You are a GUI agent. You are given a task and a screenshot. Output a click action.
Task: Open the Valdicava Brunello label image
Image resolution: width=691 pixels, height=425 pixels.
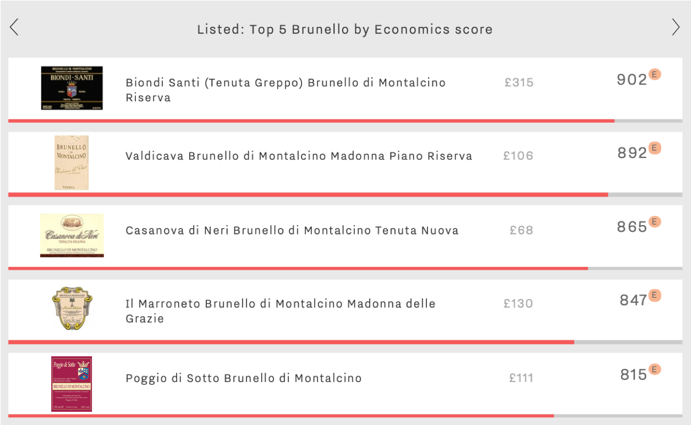click(x=72, y=162)
